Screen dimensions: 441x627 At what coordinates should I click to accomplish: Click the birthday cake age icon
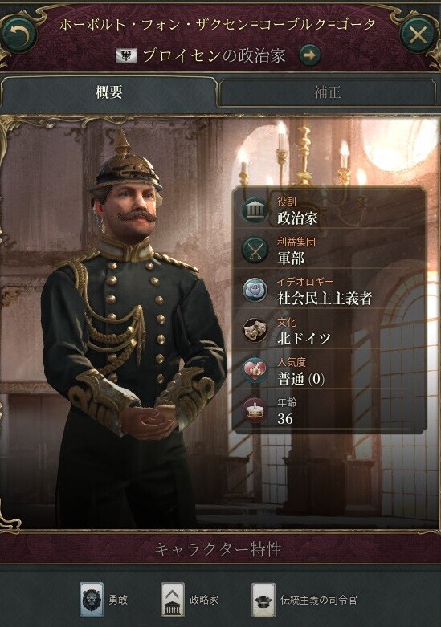(x=255, y=411)
